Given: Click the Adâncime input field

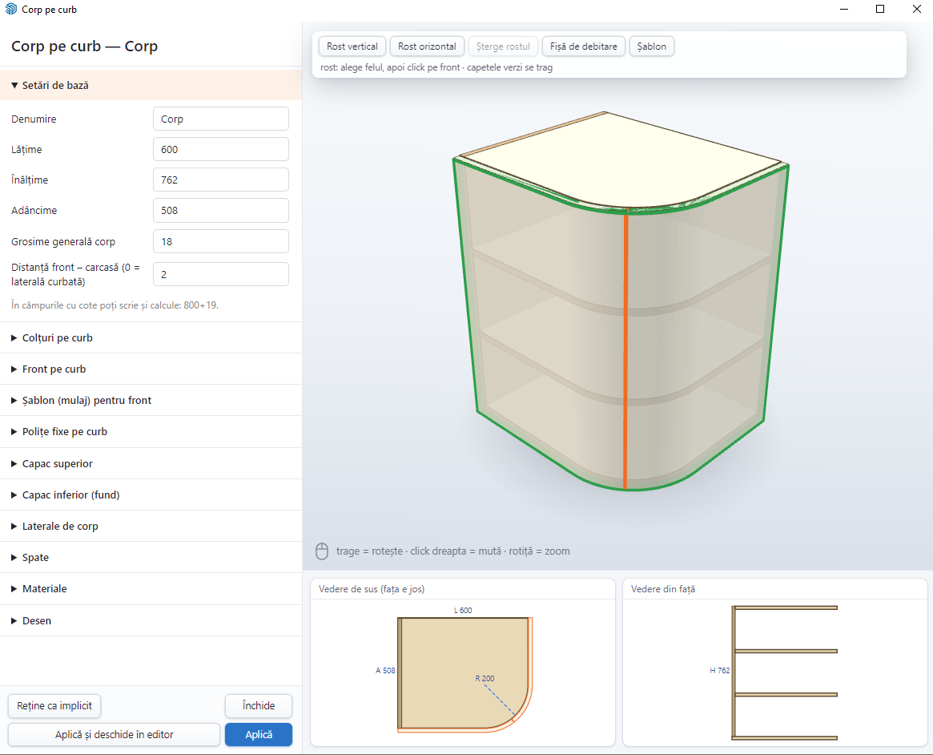Looking at the screenshot, I should [221, 210].
